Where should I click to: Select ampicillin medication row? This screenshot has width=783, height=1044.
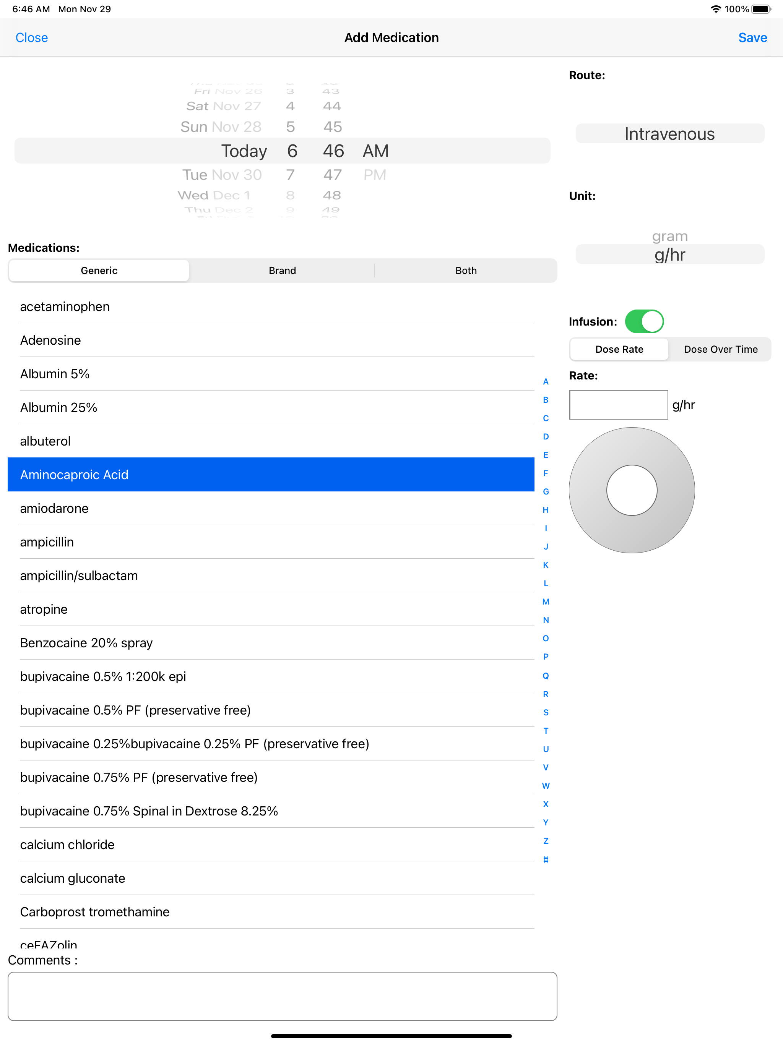coord(271,541)
